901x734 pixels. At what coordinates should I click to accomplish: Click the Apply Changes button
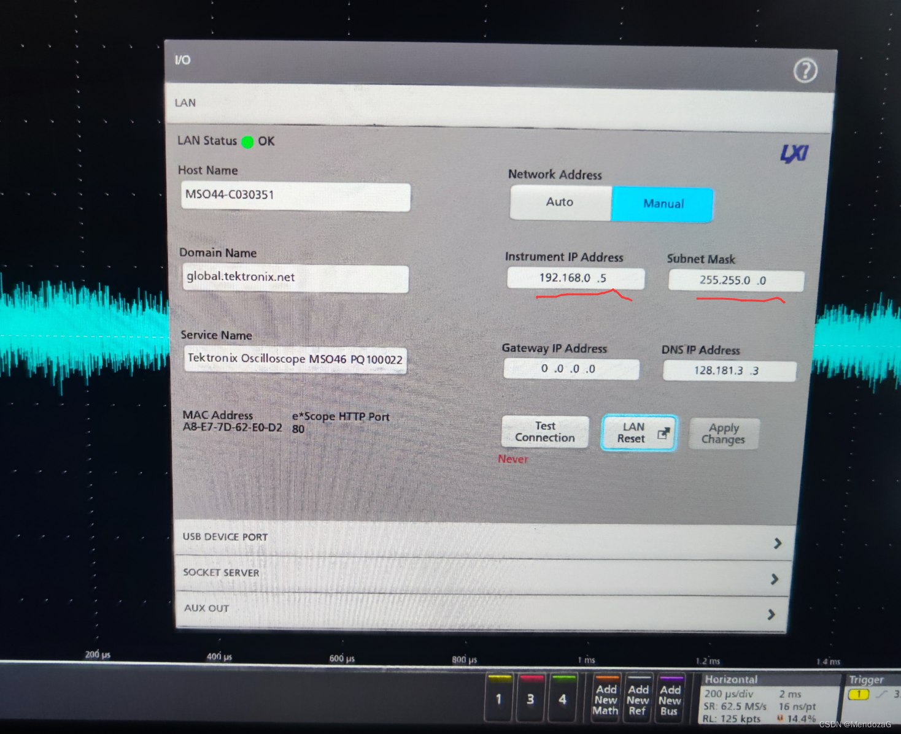[x=724, y=434]
